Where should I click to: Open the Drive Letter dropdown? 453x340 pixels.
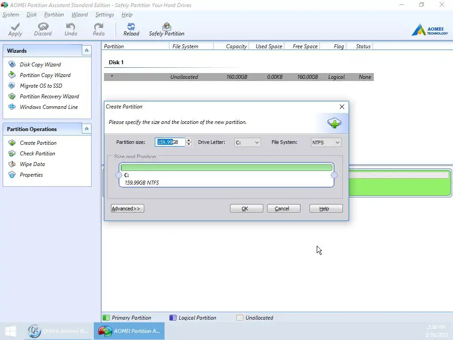[x=247, y=143]
